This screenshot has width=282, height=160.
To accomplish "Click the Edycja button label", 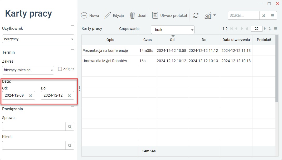I will coord(118,16).
